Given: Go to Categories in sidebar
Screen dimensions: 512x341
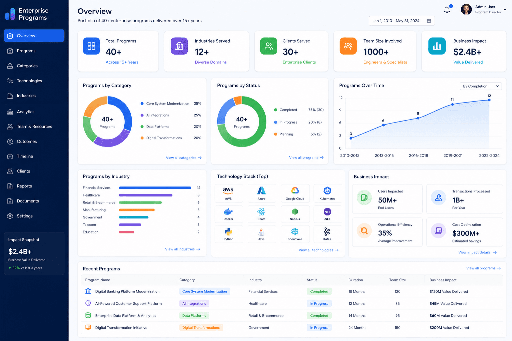Looking at the screenshot, I should 34,66.
